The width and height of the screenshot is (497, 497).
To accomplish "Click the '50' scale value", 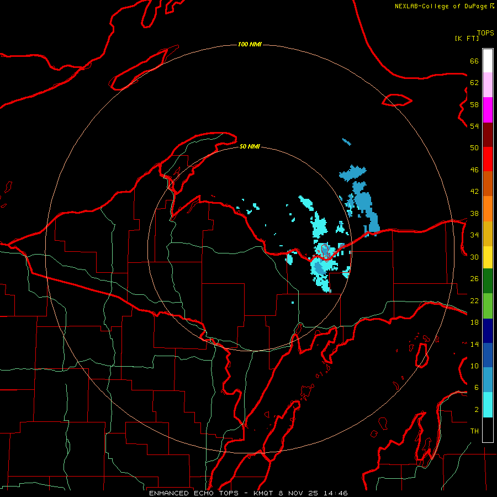I will (474, 148).
